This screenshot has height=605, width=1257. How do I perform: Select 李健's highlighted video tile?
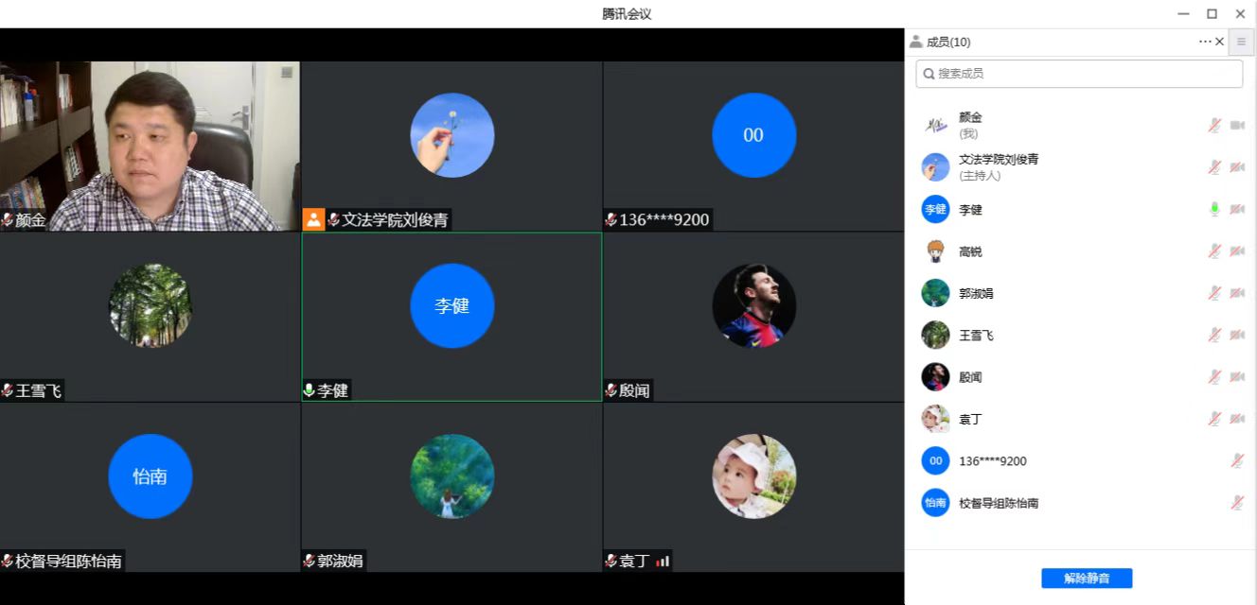click(451, 317)
